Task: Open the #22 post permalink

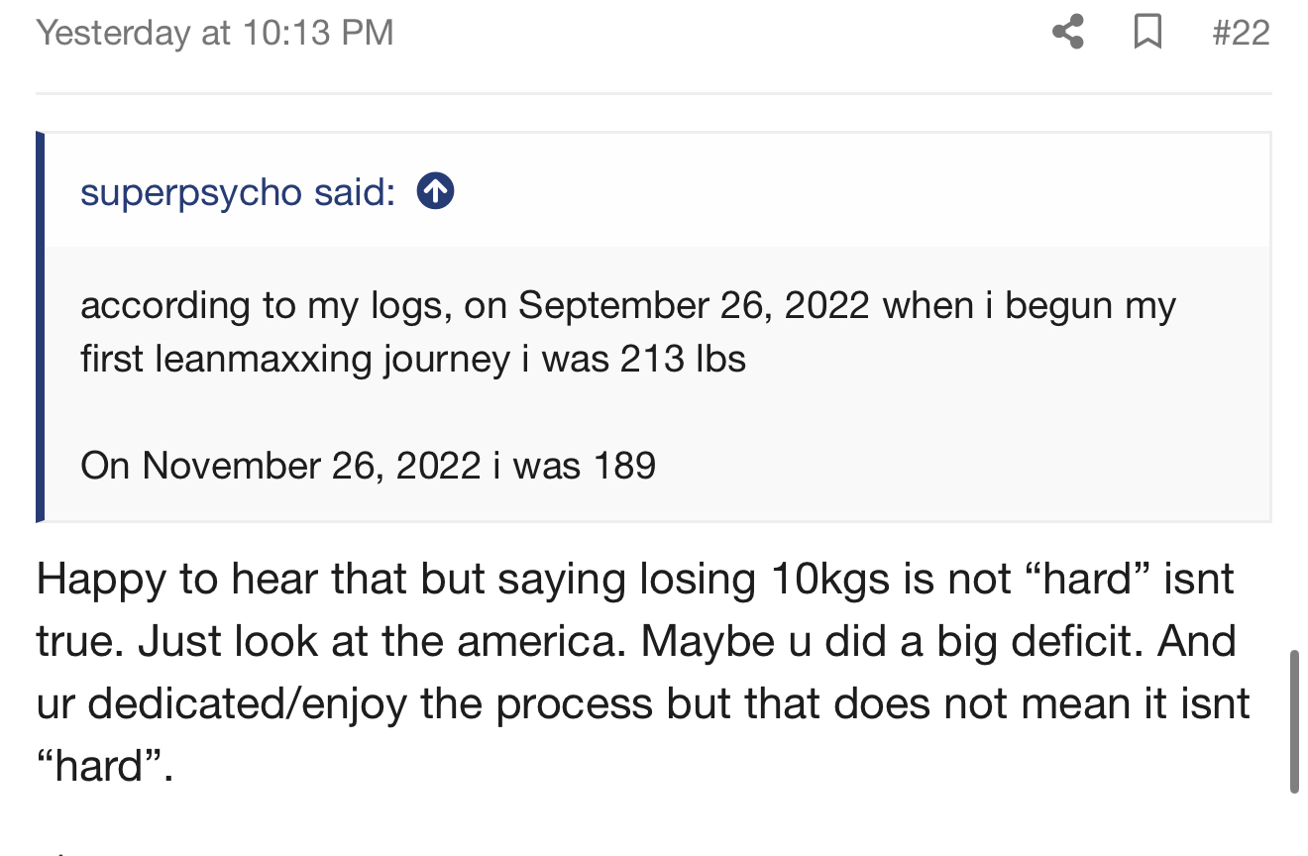Action: click(x=1241, y=33)
